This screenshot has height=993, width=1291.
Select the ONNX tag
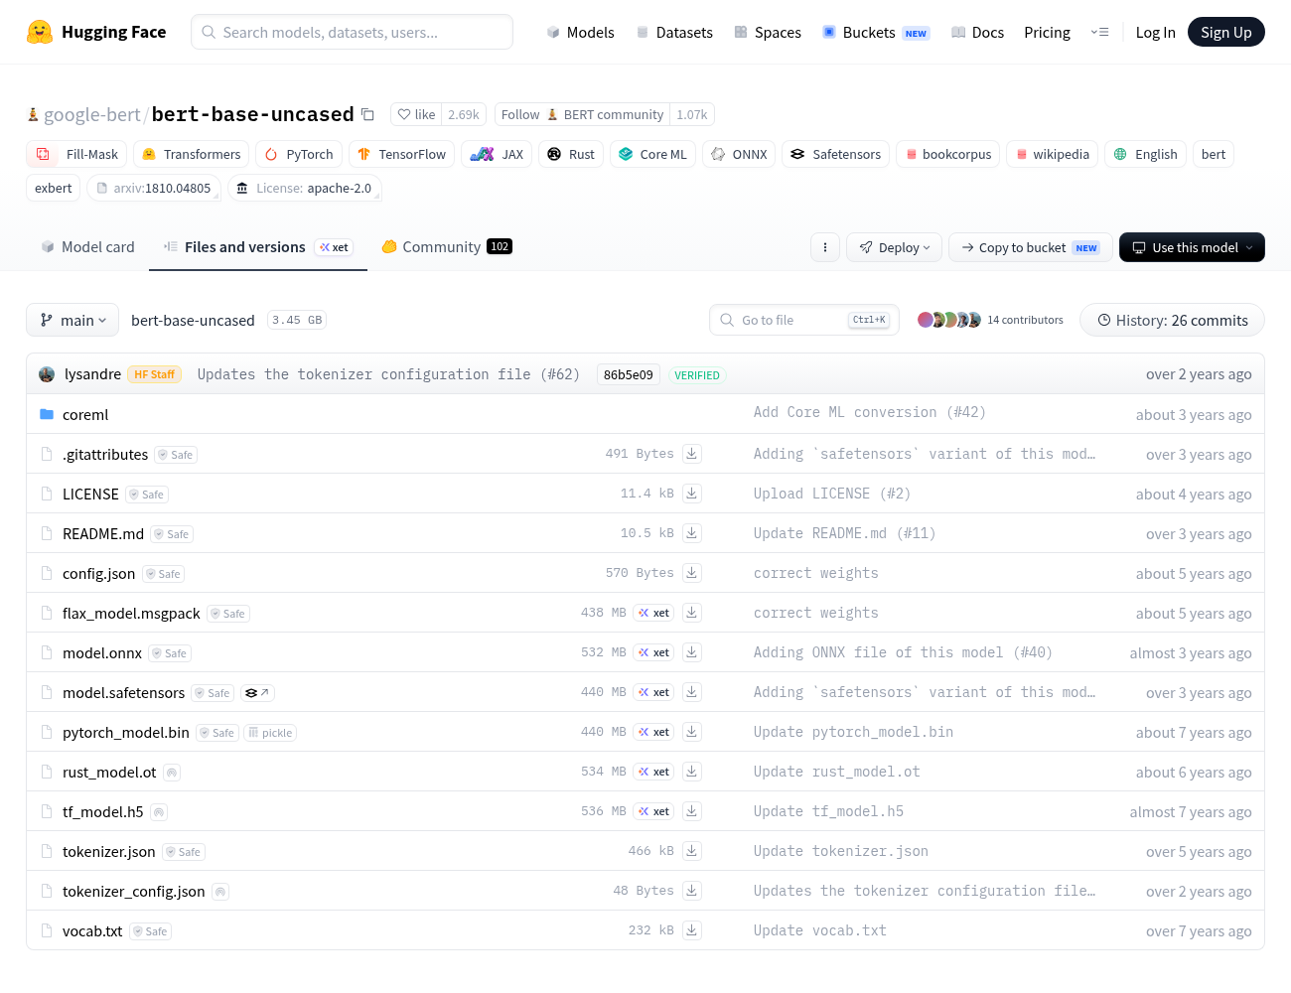tap(739, 154)
